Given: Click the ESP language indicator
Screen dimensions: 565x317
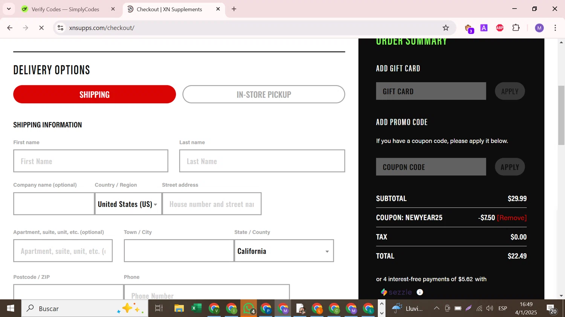Looking at the screenshot, I should [x=502, y=308].
